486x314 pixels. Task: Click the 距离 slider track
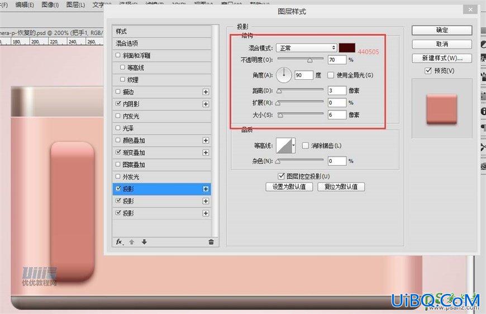pyautogui.click(x=300, y=90)
